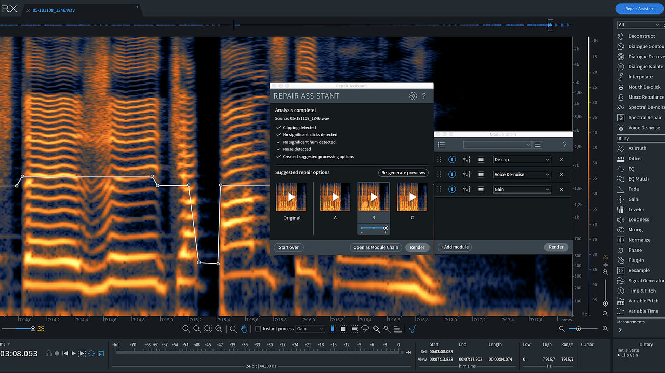Open settings sliders for Gain chain module
665x373 pixels.
coord(467,189)
